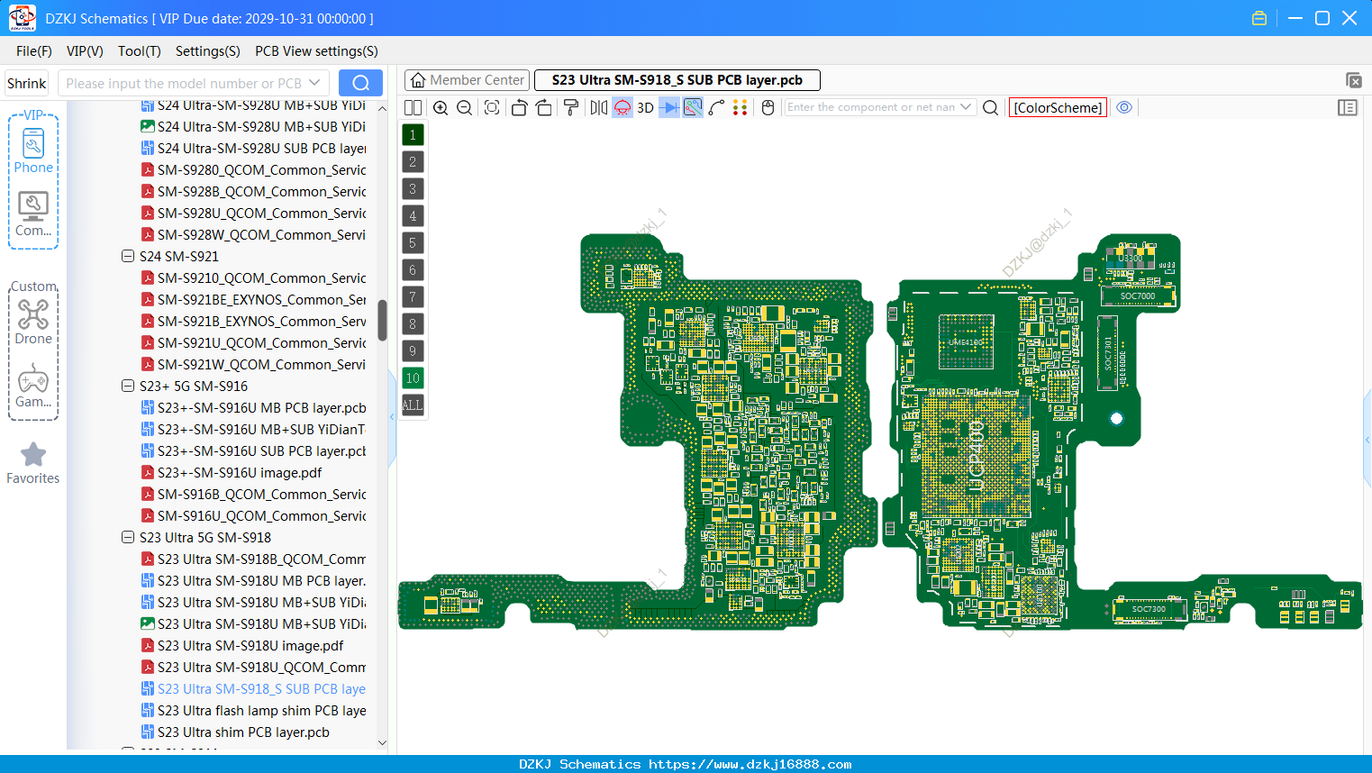Open the Drone category
The height and width of the screenshot is (773, 1372).
pyautogui.click(x=33, y=322)
